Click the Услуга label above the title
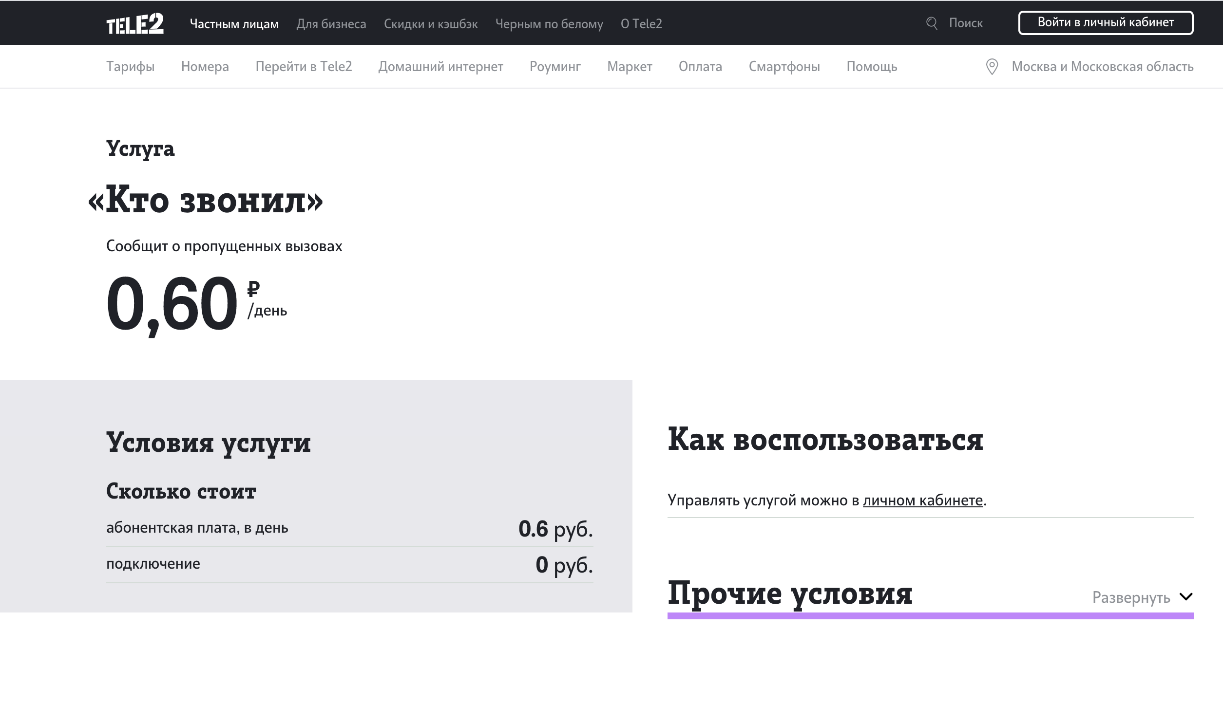Image resolution: width=1223 pixels, height=705 pixels. pos(140,148)
